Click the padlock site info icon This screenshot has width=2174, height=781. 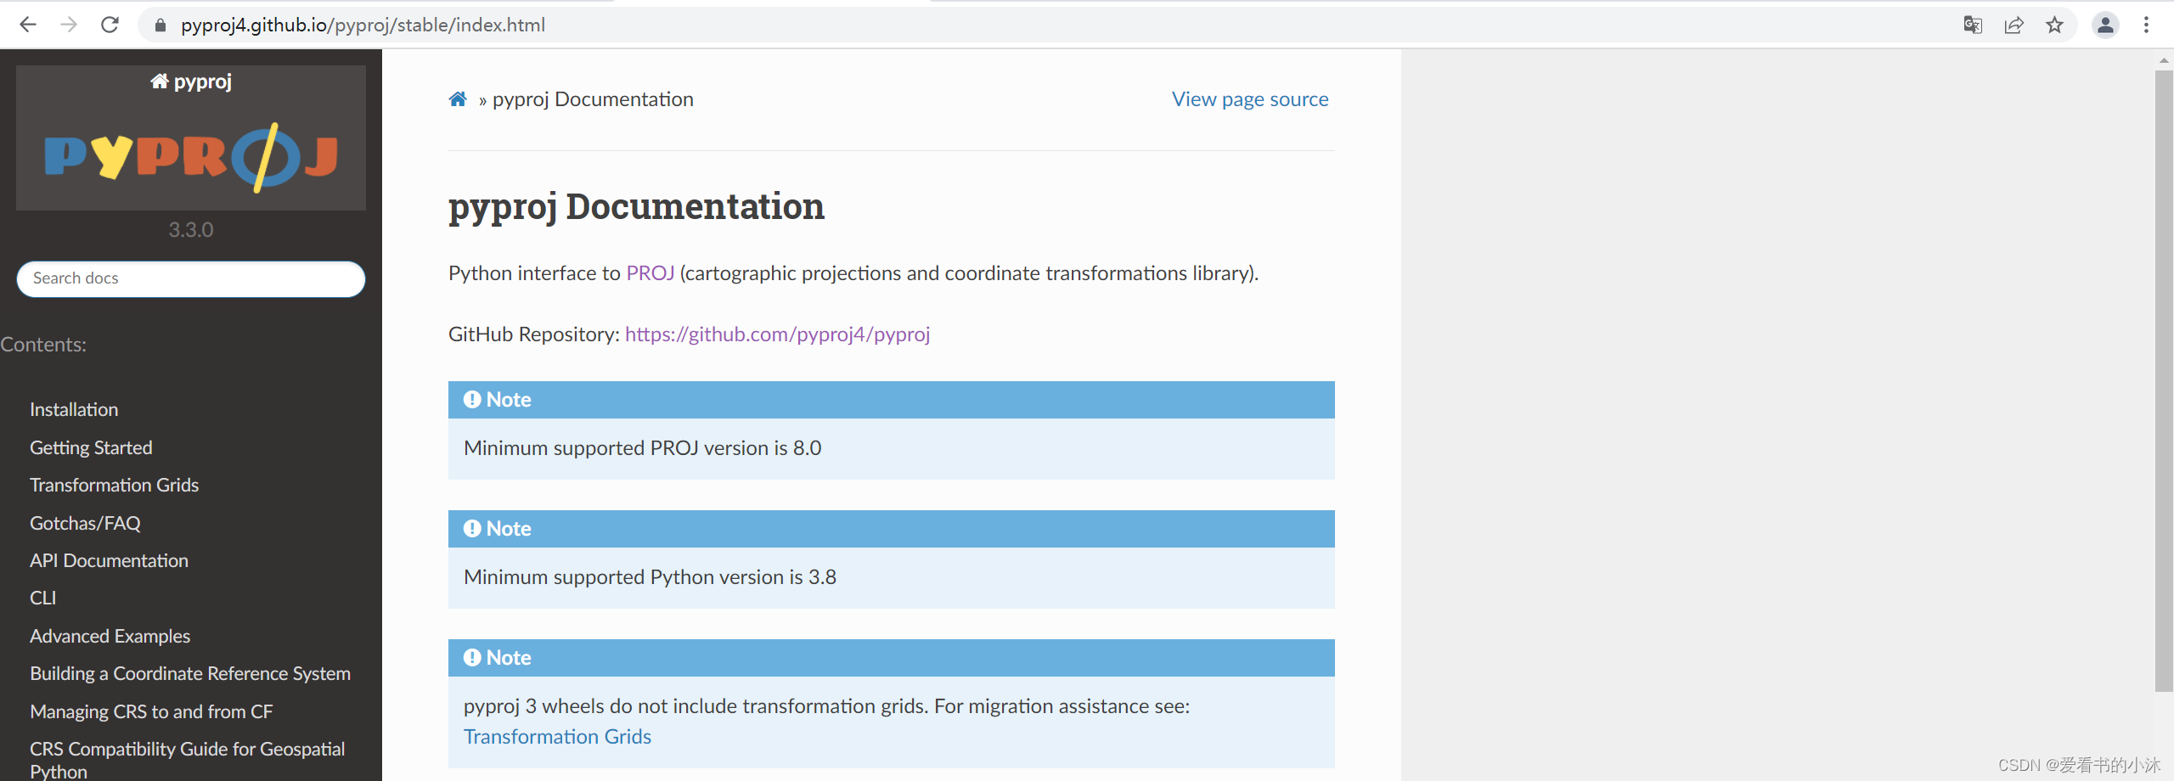[x=160, y=25]
